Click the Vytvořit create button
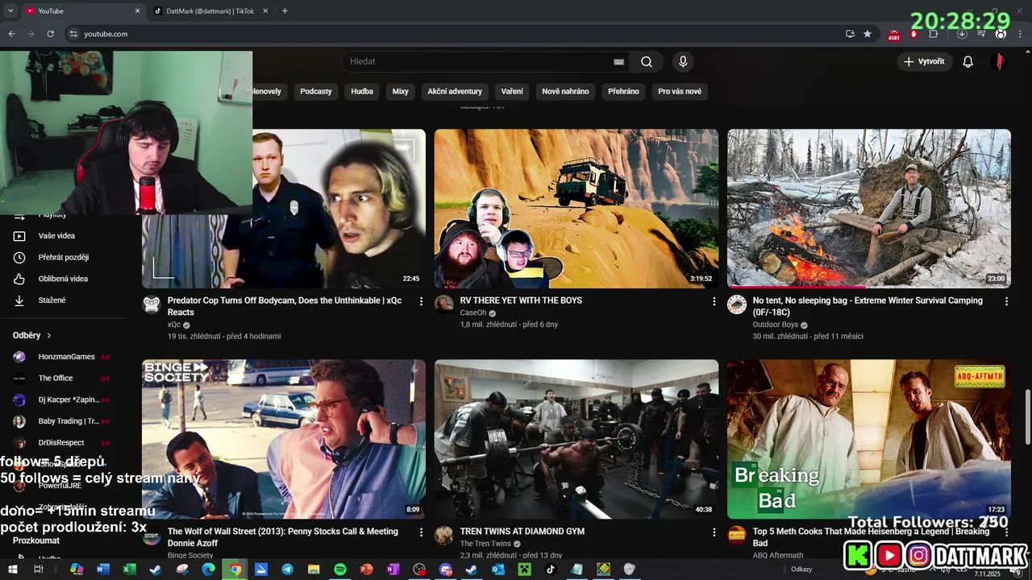Screen dimensions: 1032x580 pyautogui.click(x=924, y=61)
